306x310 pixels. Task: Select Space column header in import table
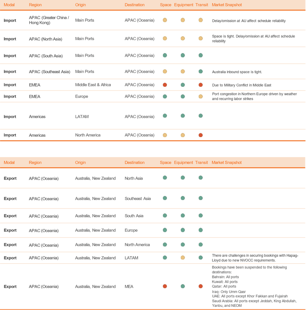pyautogui.click(x=166, y=5)
